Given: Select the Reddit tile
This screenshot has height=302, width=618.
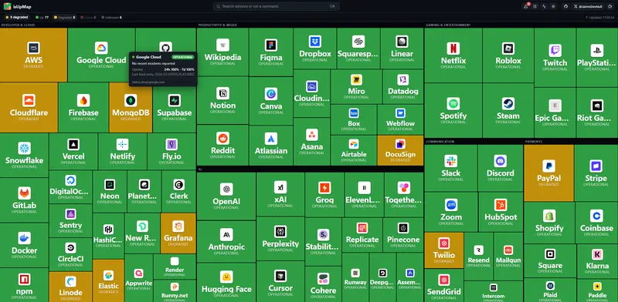Looking at the screenshot, I should pos(222,145).
